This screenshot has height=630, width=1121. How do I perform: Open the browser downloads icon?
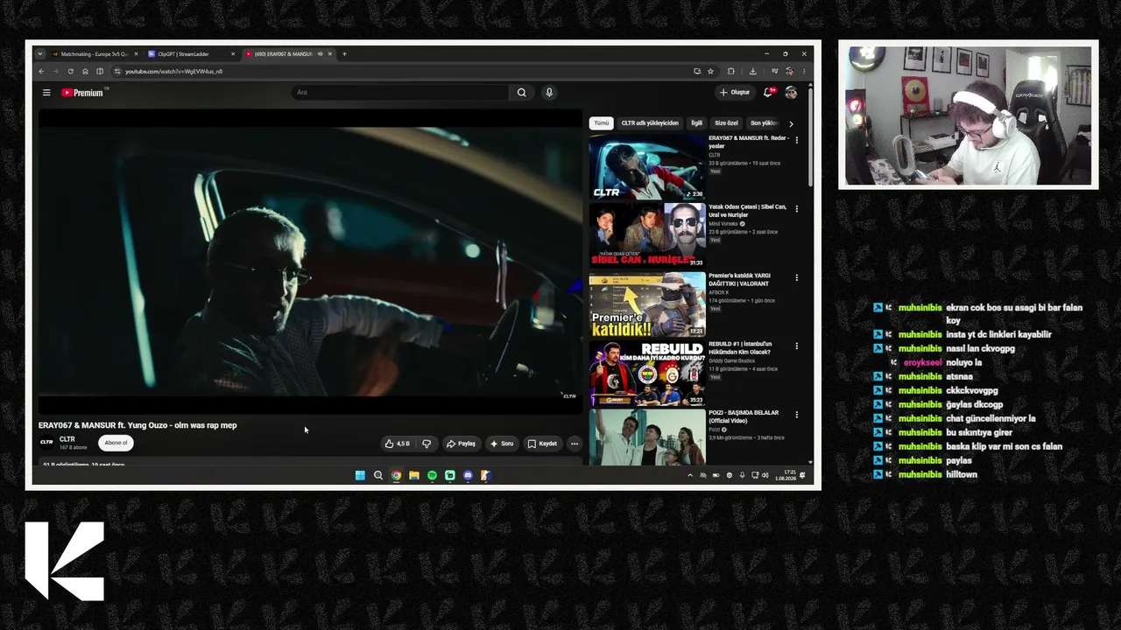tap(752, 72)
